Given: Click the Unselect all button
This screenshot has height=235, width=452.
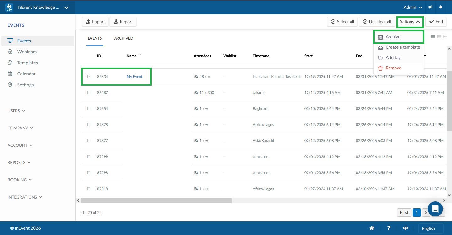Looking at the screenshot, I should (377, 22).
